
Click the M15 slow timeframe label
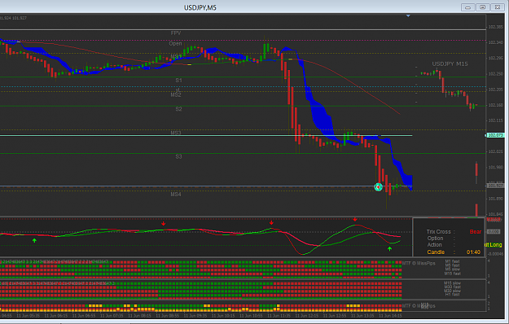452,283
